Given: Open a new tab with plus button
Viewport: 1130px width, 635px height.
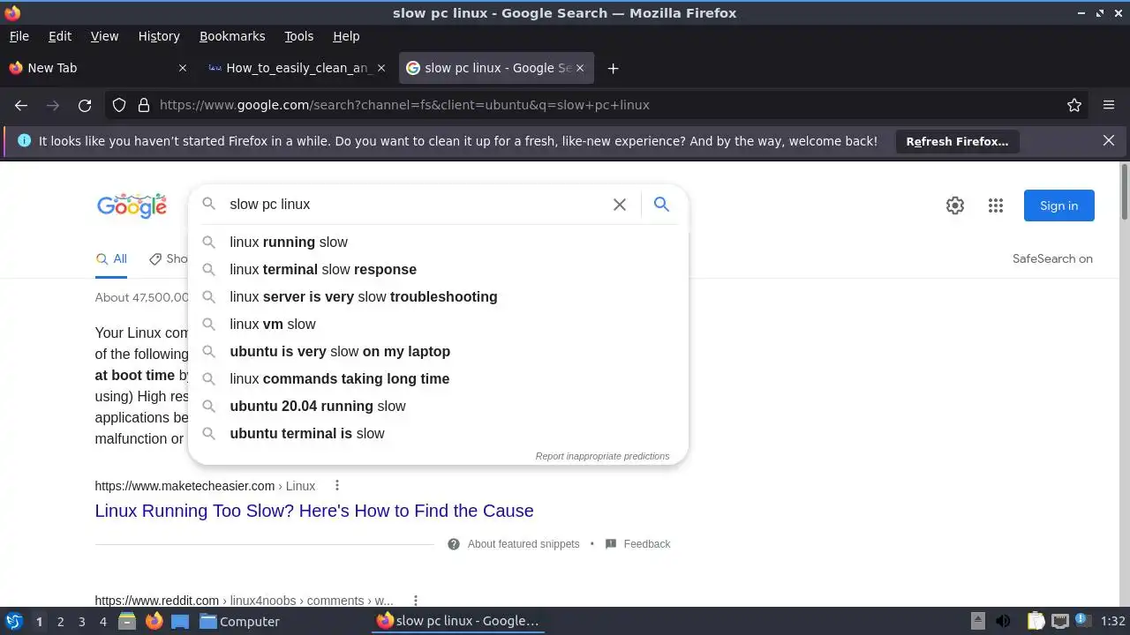Looking at the screenshot, I should click(x=613, y=68).
